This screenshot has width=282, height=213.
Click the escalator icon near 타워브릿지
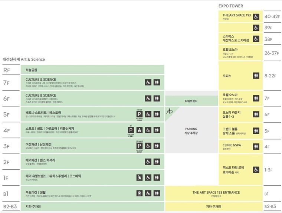click(x=169, y=112)
